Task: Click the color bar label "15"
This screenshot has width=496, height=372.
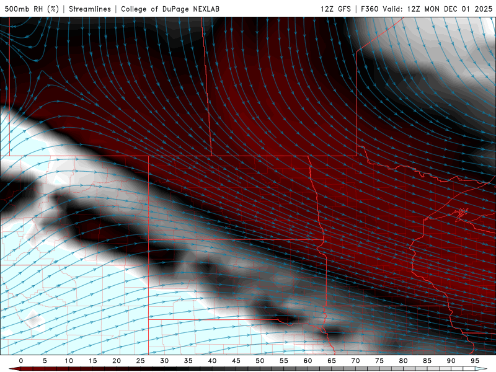Action: (92, 361)
